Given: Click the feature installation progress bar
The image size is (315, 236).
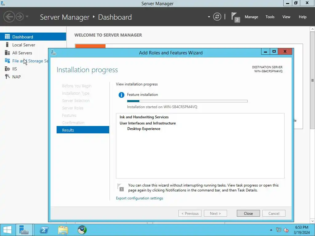Looking at the screenshot, I should pos(187,101).
